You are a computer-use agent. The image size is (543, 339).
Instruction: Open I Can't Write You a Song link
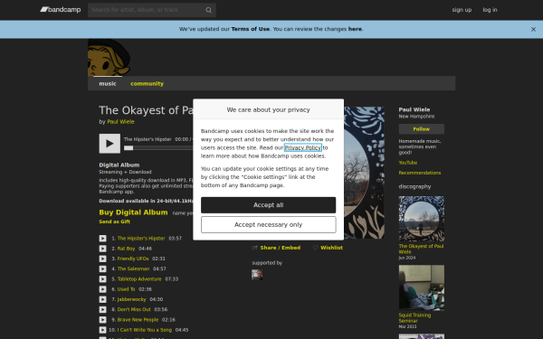[x=145, y=330]
